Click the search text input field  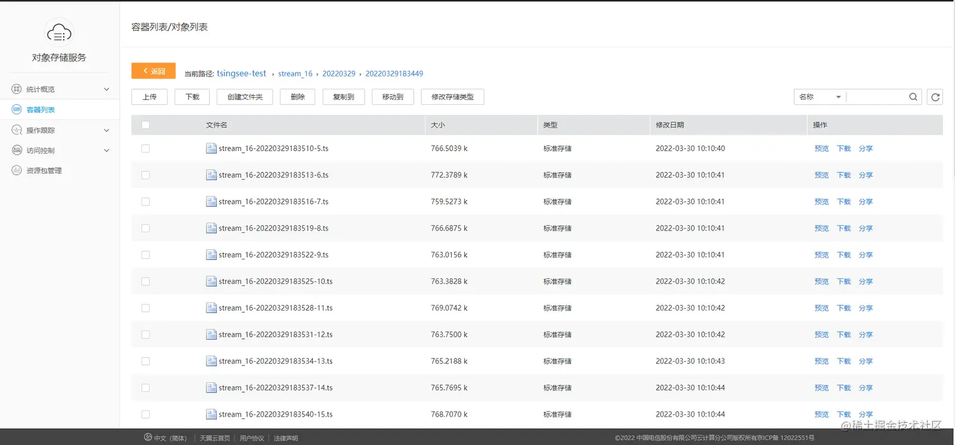tap(877, 97)
